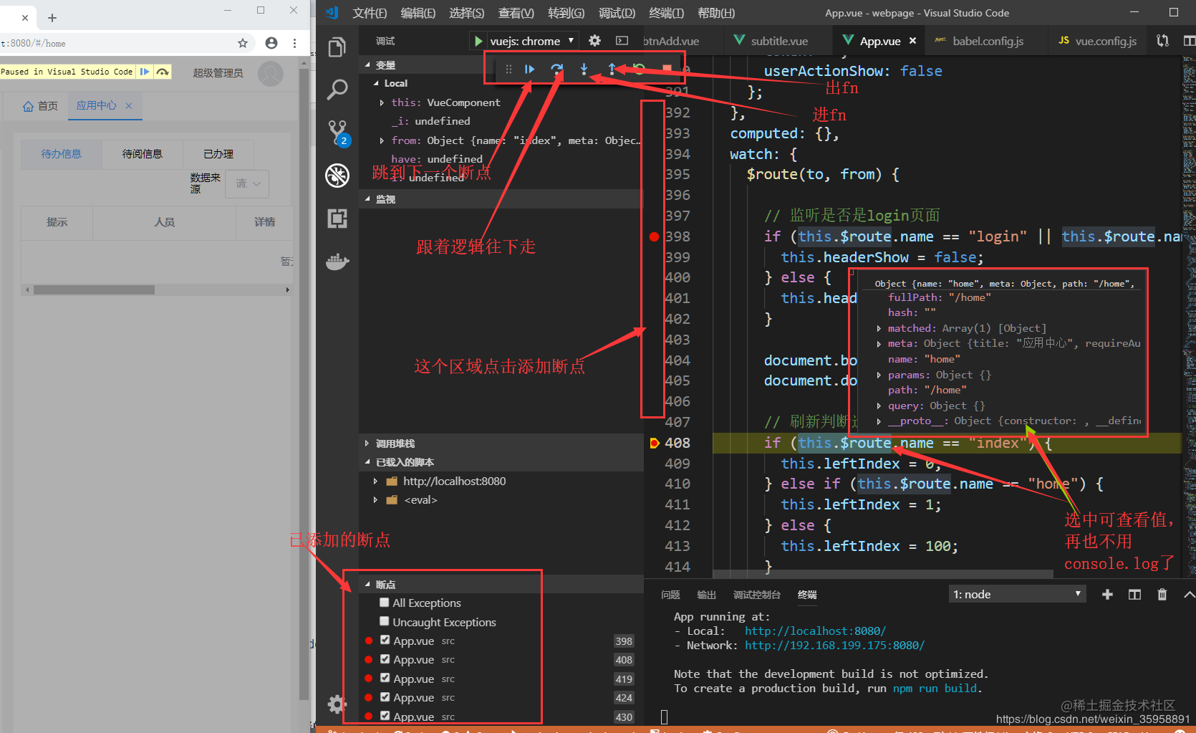The height and width of the screenshot is (733, 1196).
Task: Open the Search view in activity bar
Action: coord(337,90)
